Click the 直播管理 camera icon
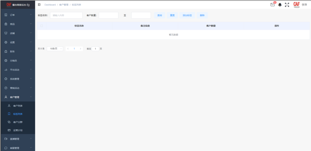 [6, 139]
